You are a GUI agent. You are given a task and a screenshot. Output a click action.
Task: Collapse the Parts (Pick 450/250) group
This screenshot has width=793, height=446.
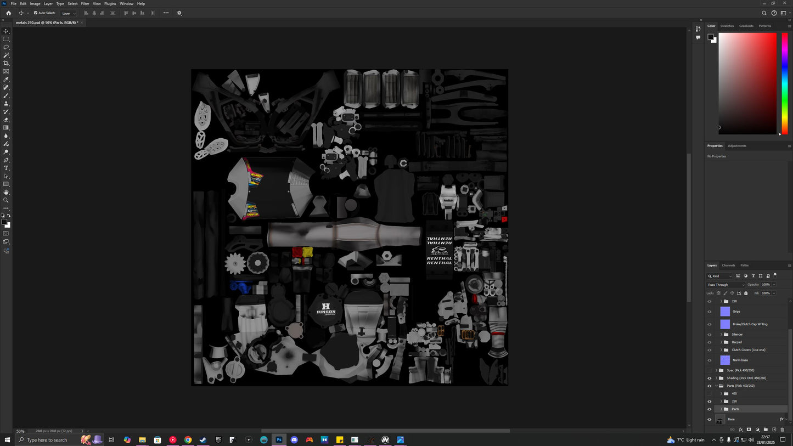716,386
